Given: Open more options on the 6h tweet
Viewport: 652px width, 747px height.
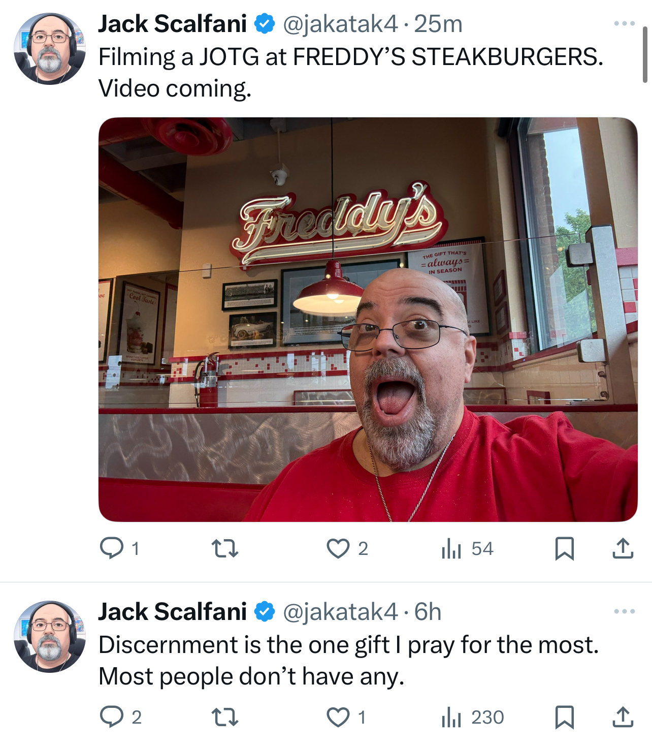Looking at the screenshot, I should click(624, 611).
